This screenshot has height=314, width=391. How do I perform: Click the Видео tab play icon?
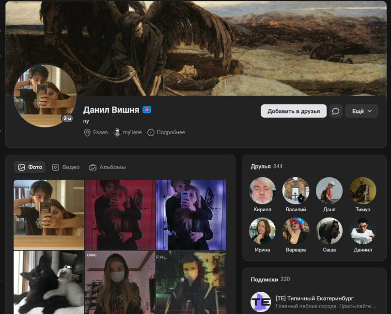pos(55,167)
